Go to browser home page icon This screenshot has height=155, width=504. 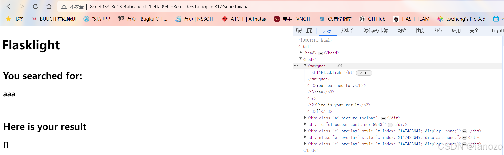point(49,7)
